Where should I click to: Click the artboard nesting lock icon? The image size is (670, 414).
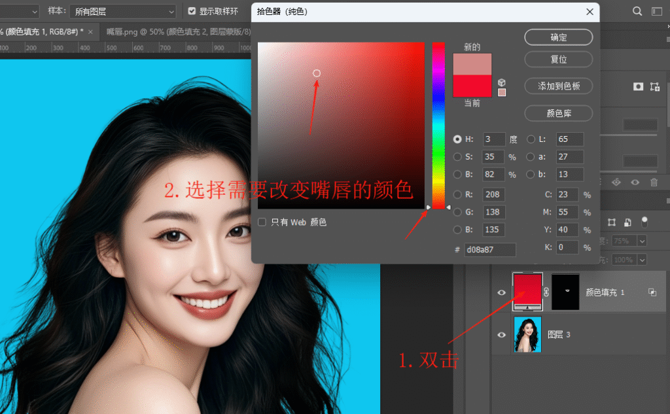pyautogui.click(x=627, y=222)
